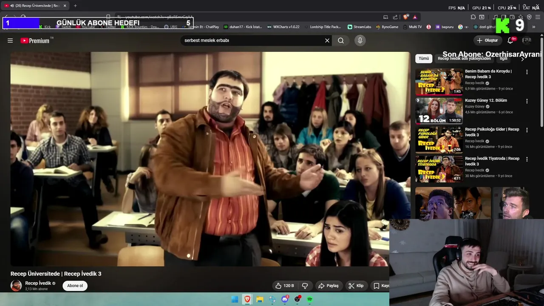Open the StreamLabs bookmark
This screenshot has width=544, height=306.
coord(359,27)
